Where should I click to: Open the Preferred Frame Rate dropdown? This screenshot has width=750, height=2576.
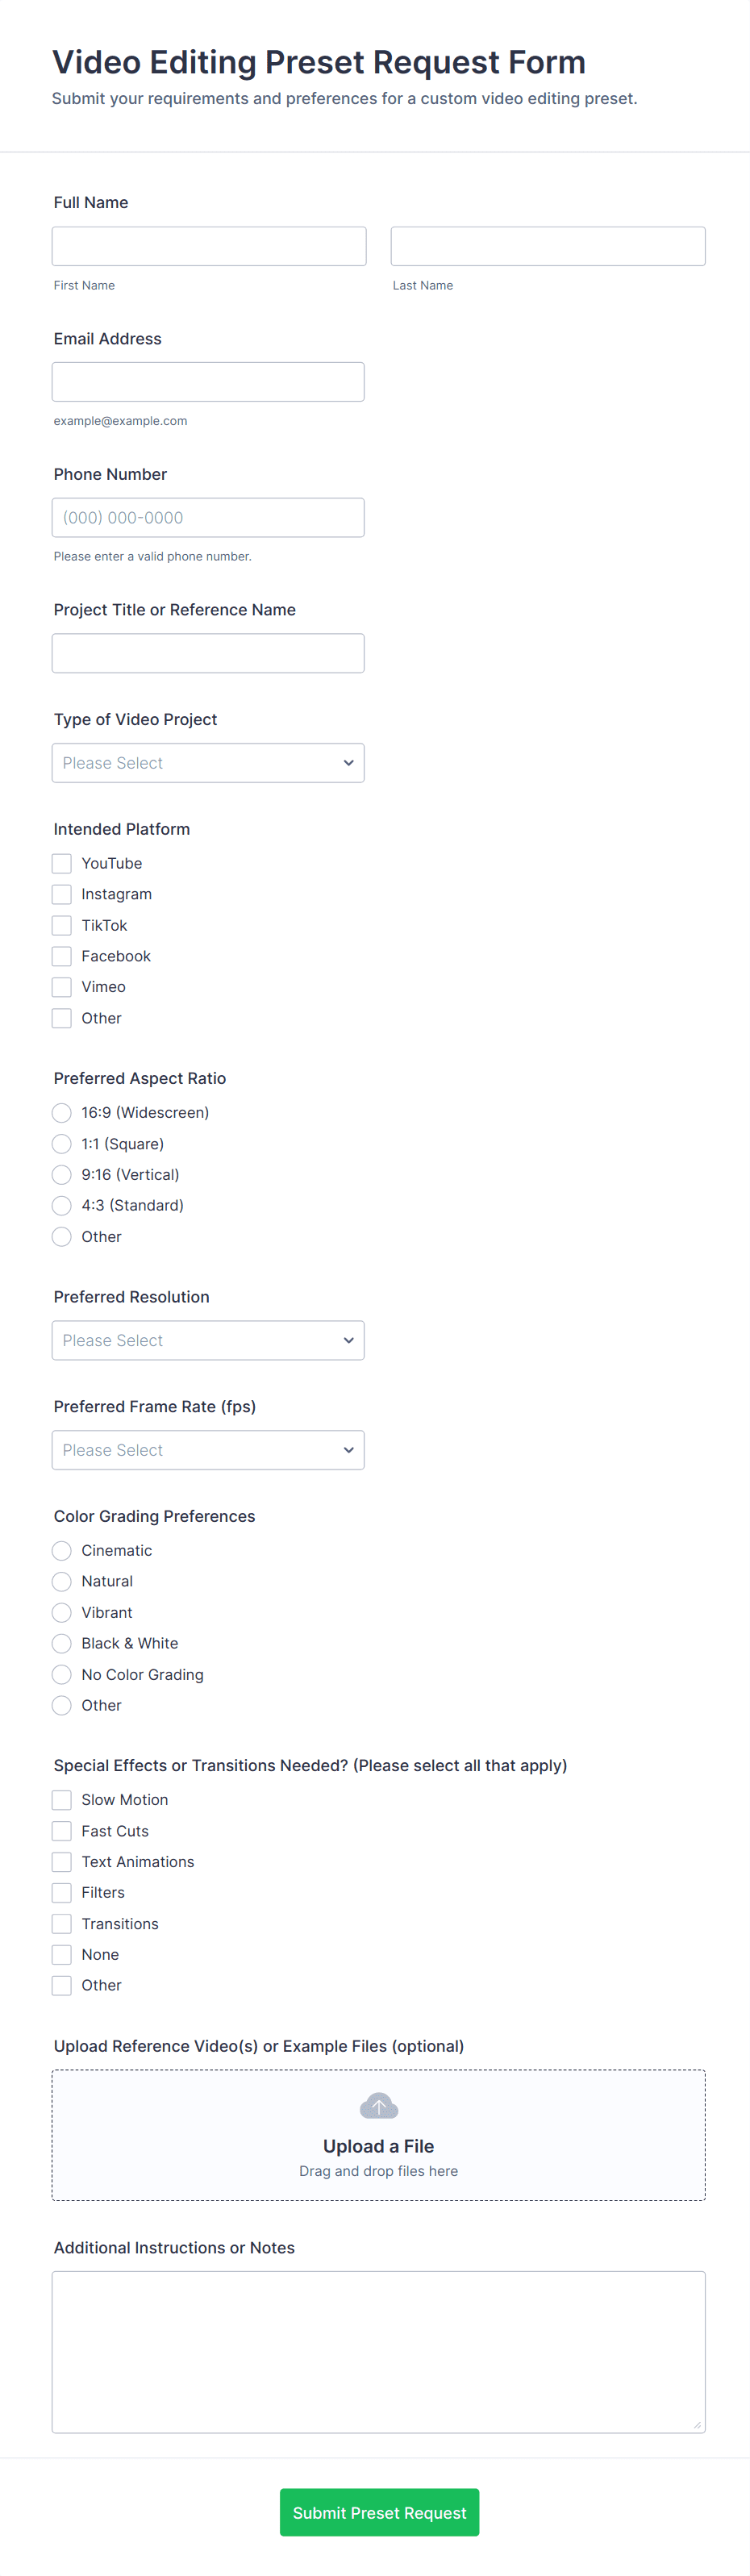208,1450
